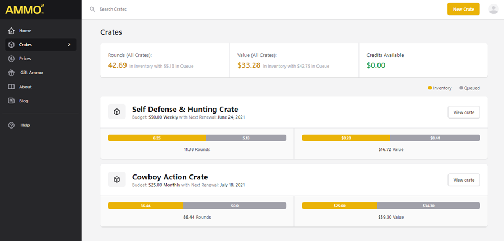Click the Crates box icon in sidebar

(11, 45)
